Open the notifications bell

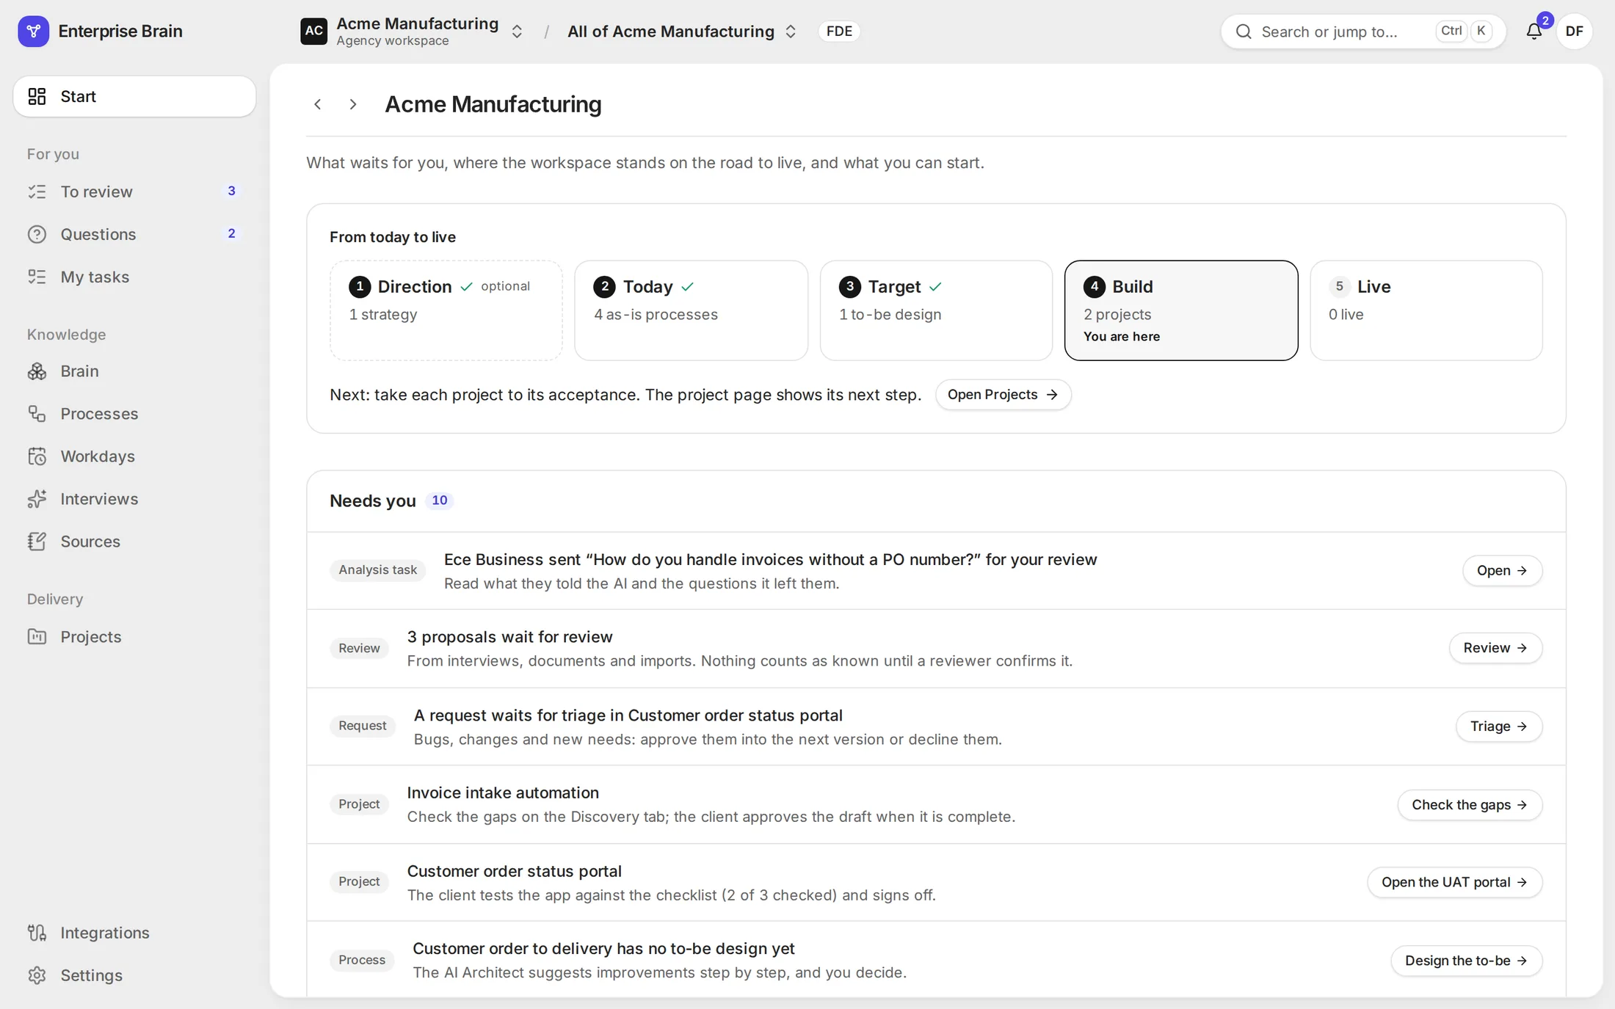1534,31
